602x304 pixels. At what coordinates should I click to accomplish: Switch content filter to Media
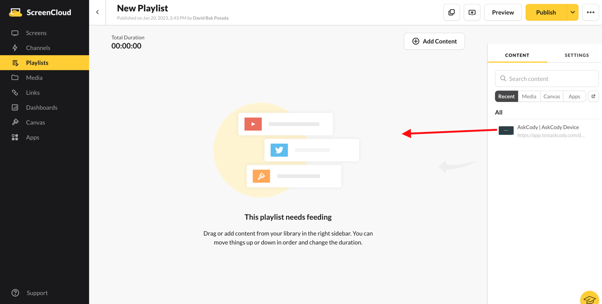529,96
